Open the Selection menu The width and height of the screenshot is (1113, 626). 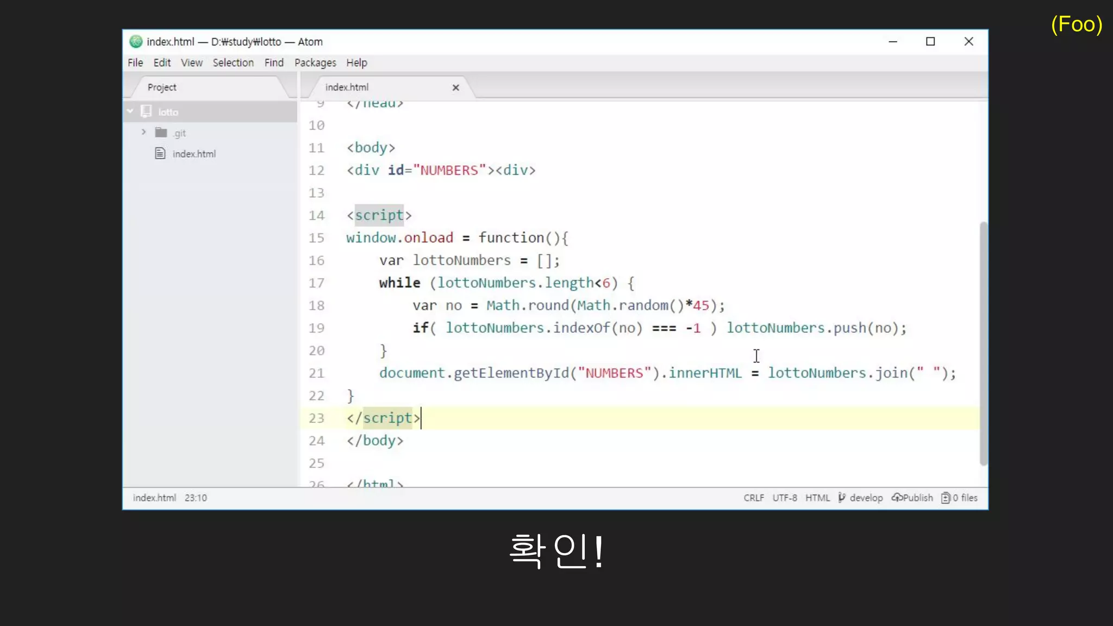pyautogui.click(x=233, y=63)
